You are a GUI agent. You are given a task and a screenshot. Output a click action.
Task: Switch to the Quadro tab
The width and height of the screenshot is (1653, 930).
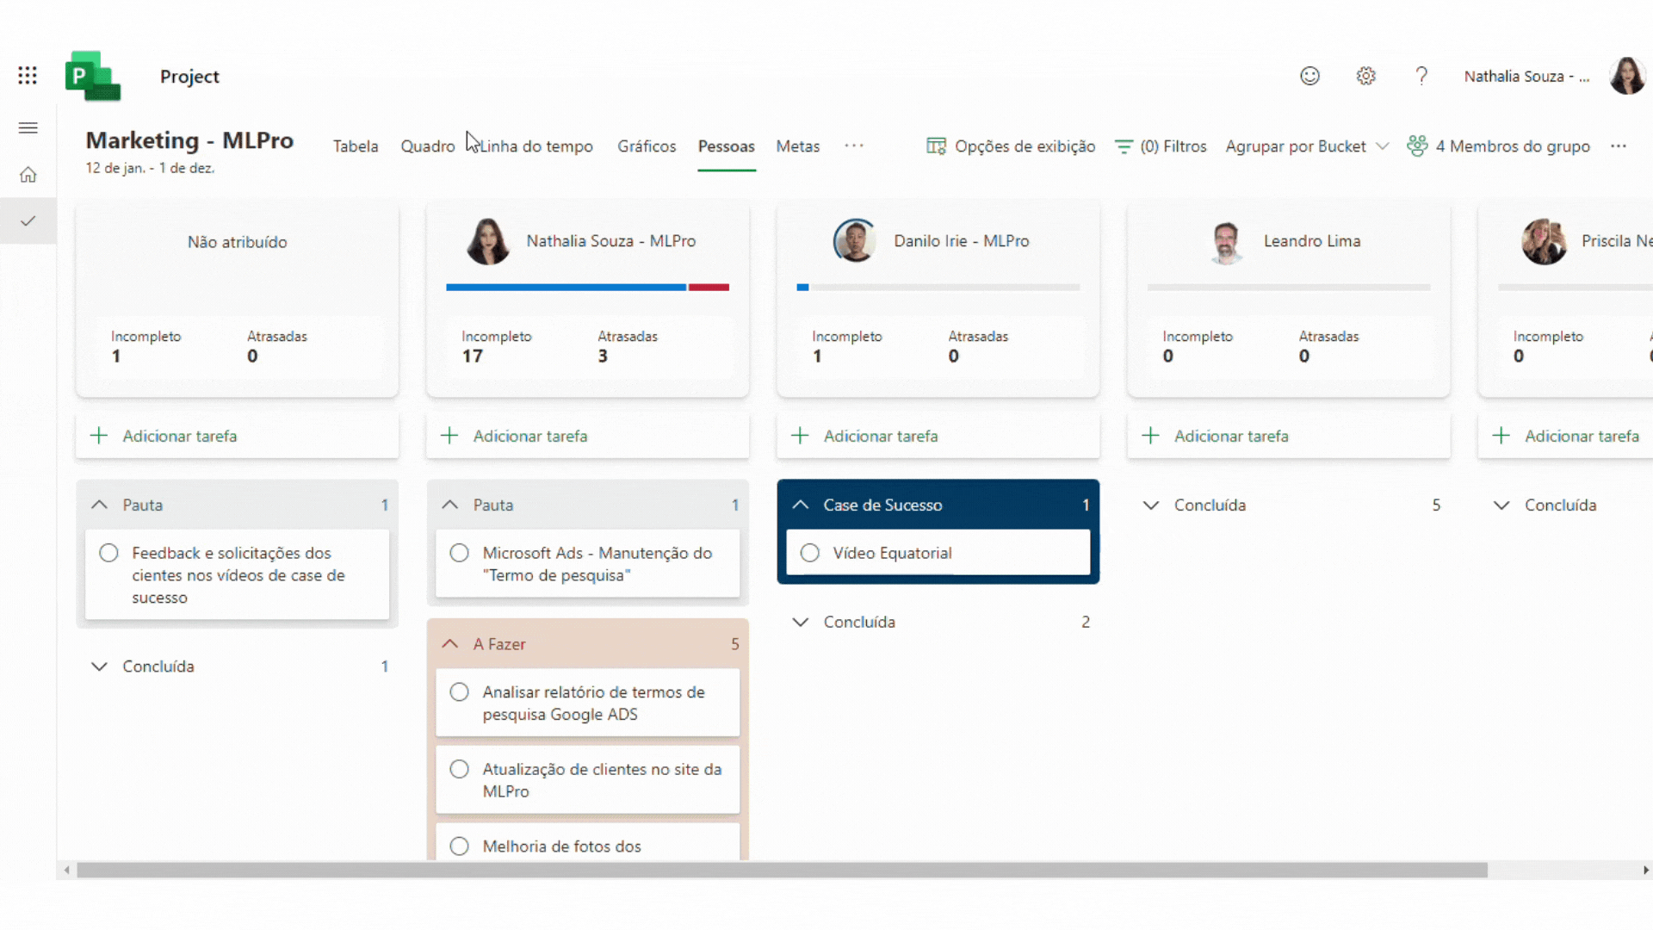[x=427, y=146]
